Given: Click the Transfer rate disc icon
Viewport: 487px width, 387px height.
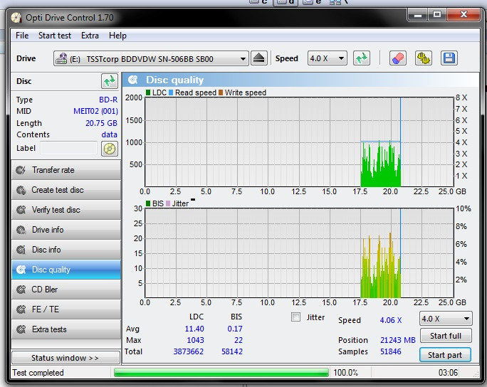Looking at the screenshot, I should (21, 170).
